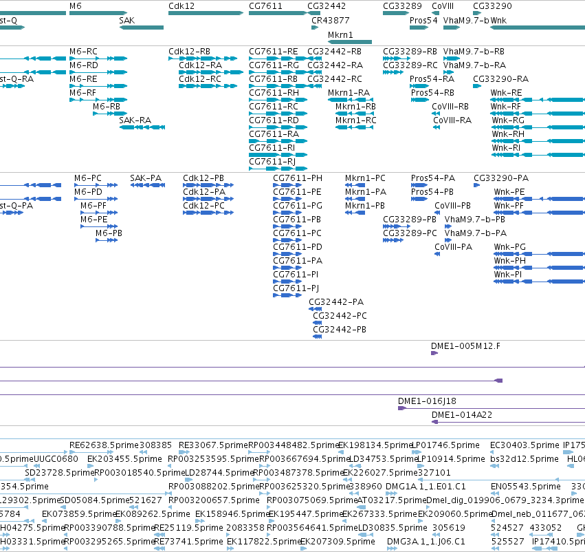Select transcript CG7611-RE

click(x=278, y=59)
